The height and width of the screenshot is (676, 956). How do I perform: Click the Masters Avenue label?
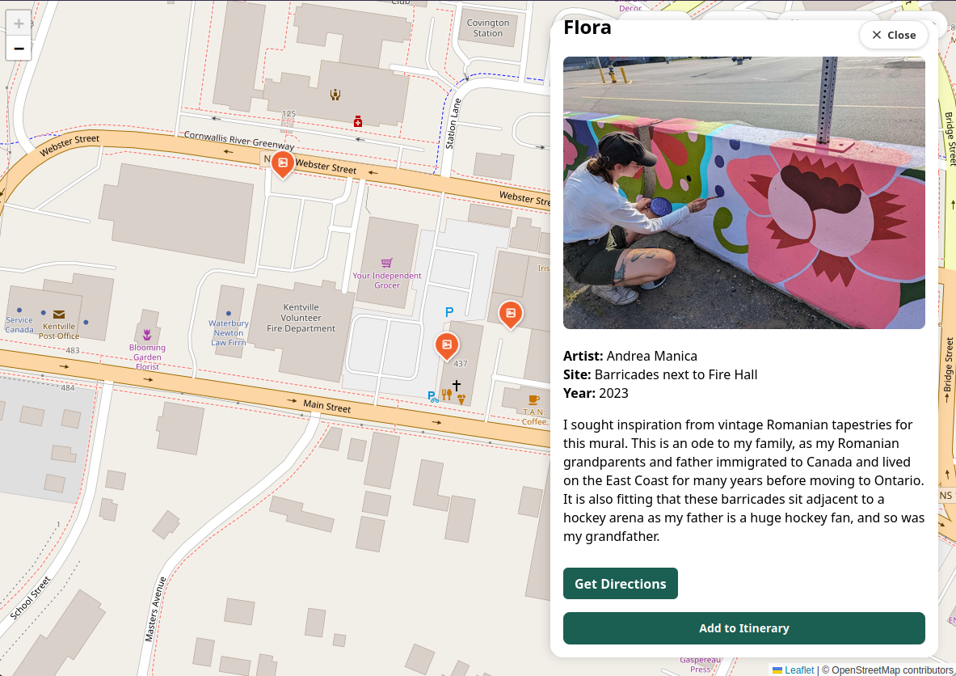[155, 609]
